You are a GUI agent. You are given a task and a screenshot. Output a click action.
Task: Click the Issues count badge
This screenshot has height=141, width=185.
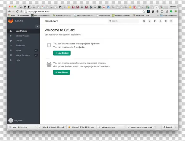[x=36, y=50]
